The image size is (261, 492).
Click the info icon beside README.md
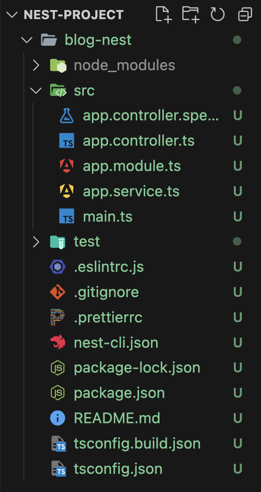(58, 418)
